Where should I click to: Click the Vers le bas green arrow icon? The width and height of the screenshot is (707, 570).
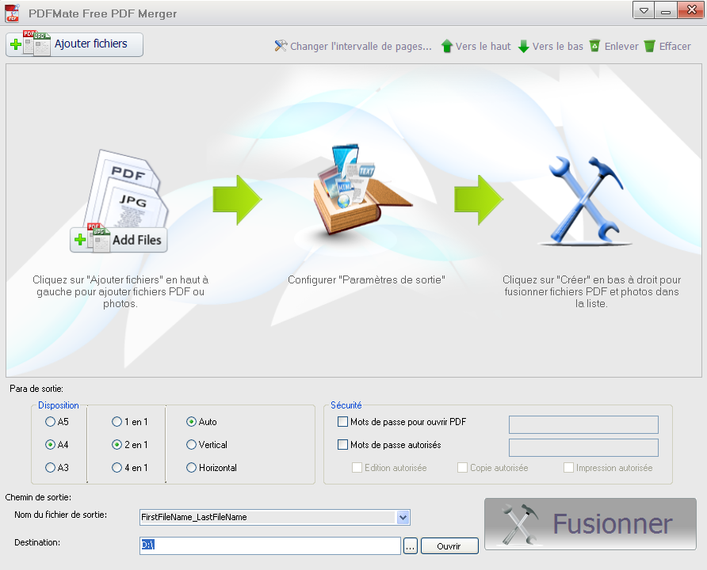pos(523,46)
